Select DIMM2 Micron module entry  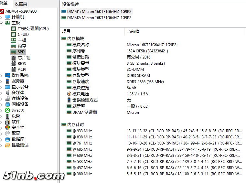96,18
